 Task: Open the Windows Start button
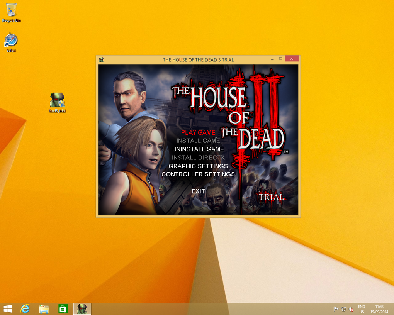(x=8, y=309)
